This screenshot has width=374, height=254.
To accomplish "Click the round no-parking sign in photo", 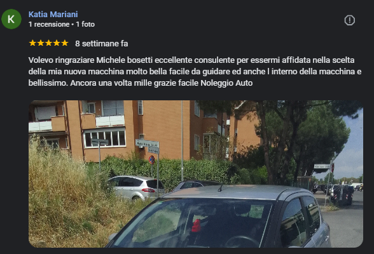I will [151, 160].
